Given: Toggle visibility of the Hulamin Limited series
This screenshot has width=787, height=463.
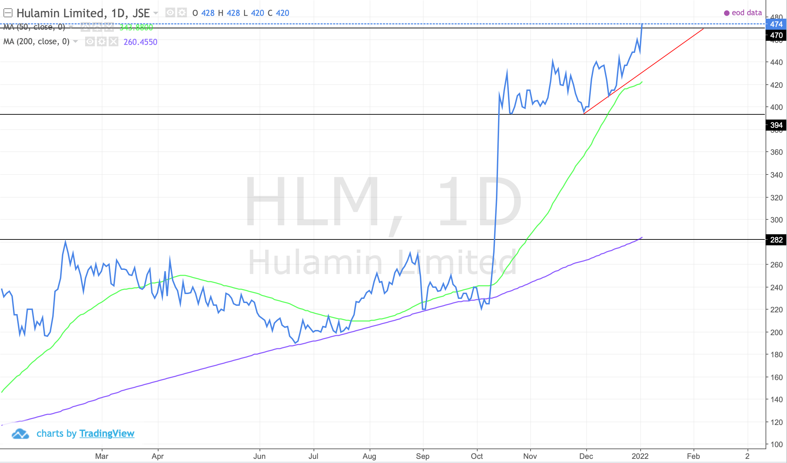Looking at the screenshot, I should (x=170, y=13).
